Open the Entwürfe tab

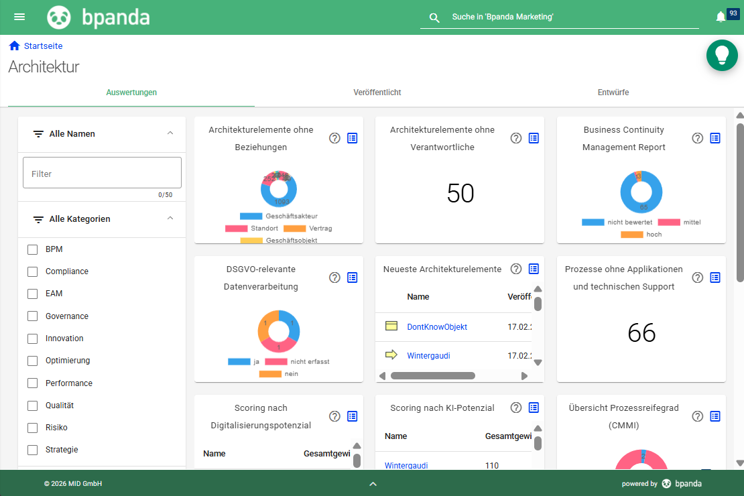coord(613,92)
